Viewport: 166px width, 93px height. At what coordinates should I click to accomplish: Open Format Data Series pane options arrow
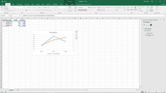click(x=160, y=20)
